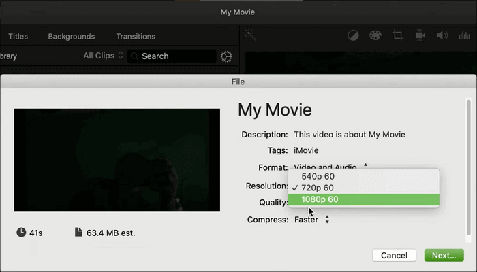The width and height of the screenshot is (477, 272).
Task: Select the checked 720p 60 option
Action: pyautogui.click(x=318, y=188)
